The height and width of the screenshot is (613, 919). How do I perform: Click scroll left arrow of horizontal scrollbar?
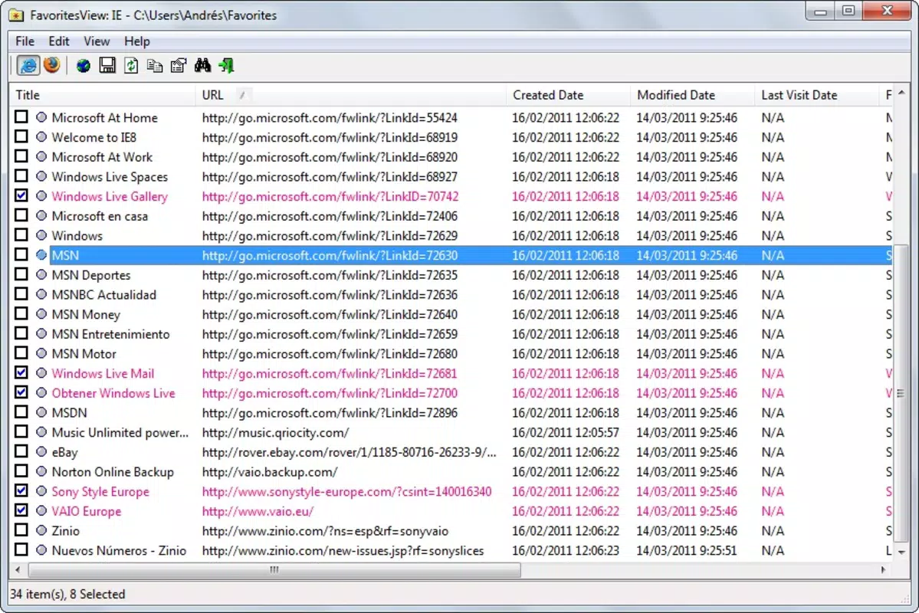pos(18,569)
